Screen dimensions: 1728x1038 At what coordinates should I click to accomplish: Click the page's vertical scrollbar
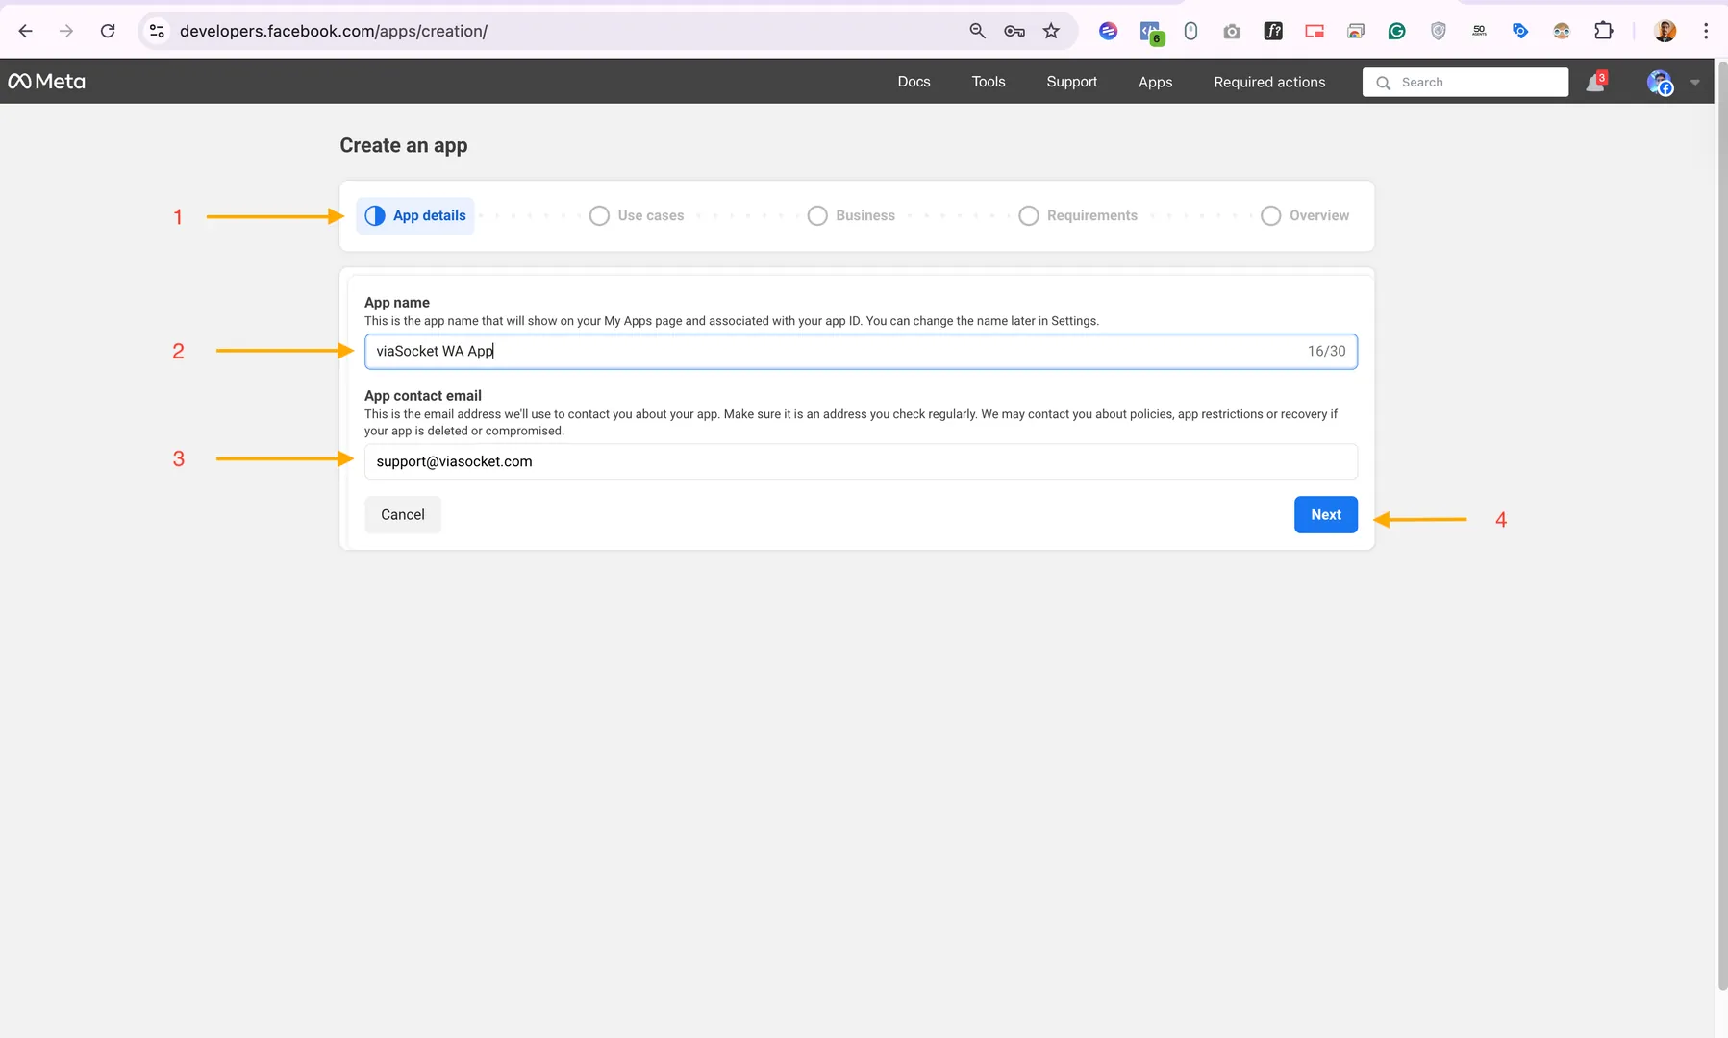coord(1721,525)
